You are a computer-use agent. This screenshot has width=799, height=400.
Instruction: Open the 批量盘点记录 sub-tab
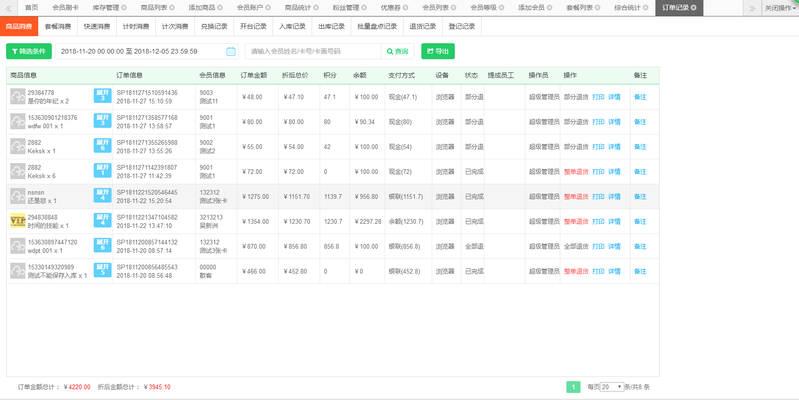click(377, 26)
